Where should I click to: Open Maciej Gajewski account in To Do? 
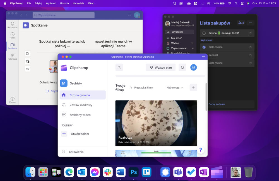180,24
